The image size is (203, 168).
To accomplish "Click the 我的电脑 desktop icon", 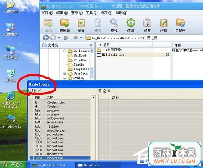I will [x=11, y=30].
